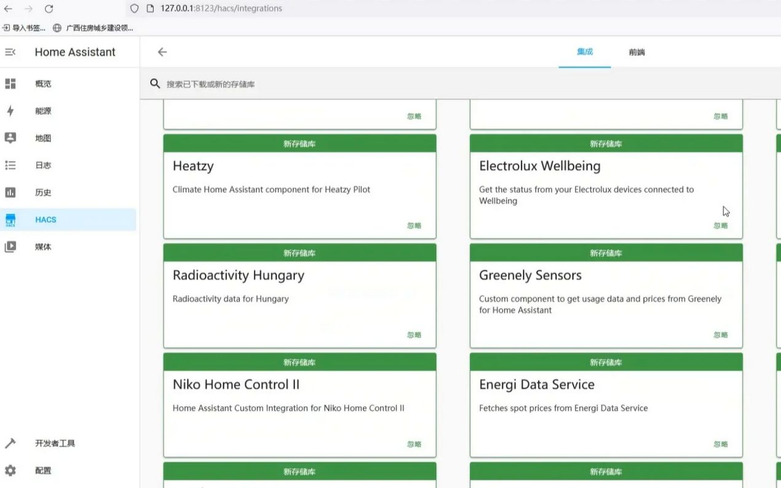Go back with the HACS back arrow
Image resolution: width=781 pixels, height=488 pixels.
click(162, 52)
